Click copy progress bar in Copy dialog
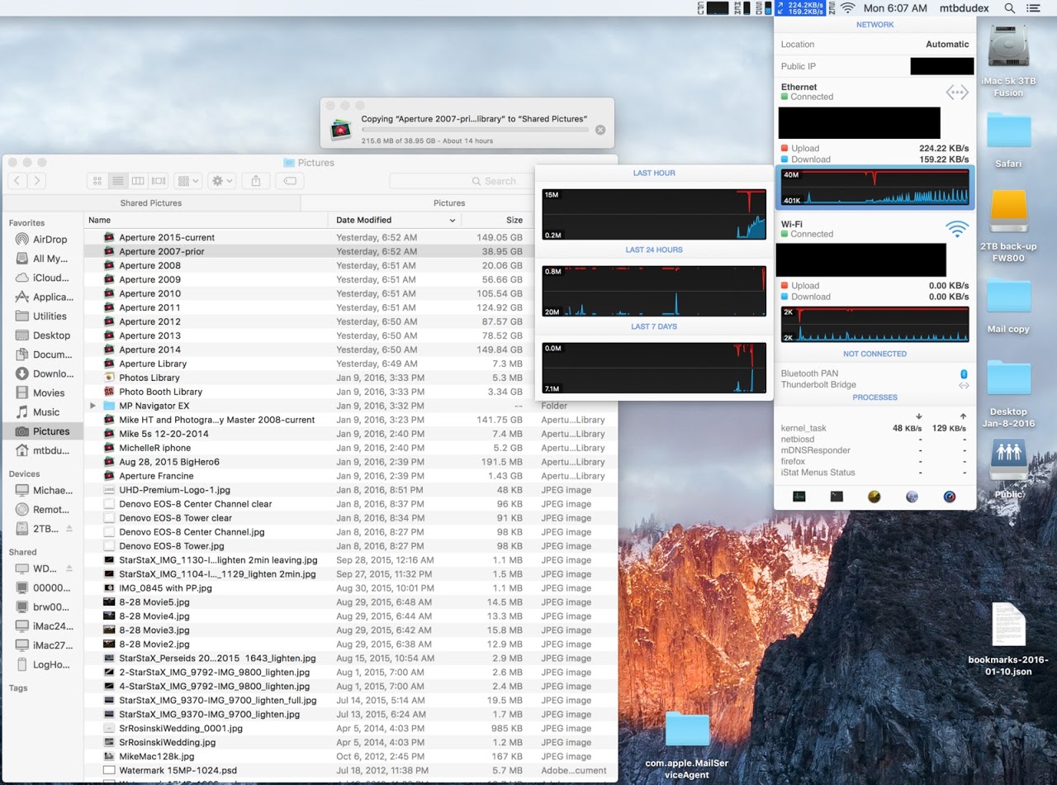 tap(475, 130)
